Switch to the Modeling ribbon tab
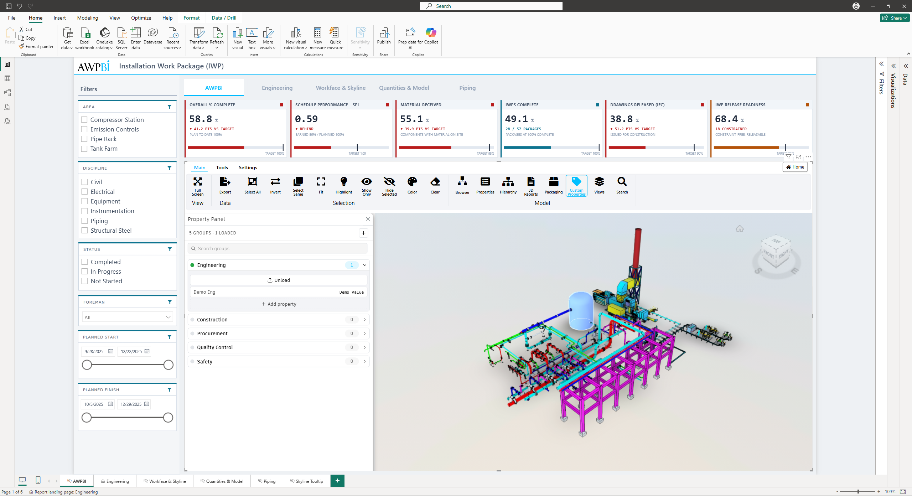 [x=88, y=18]
